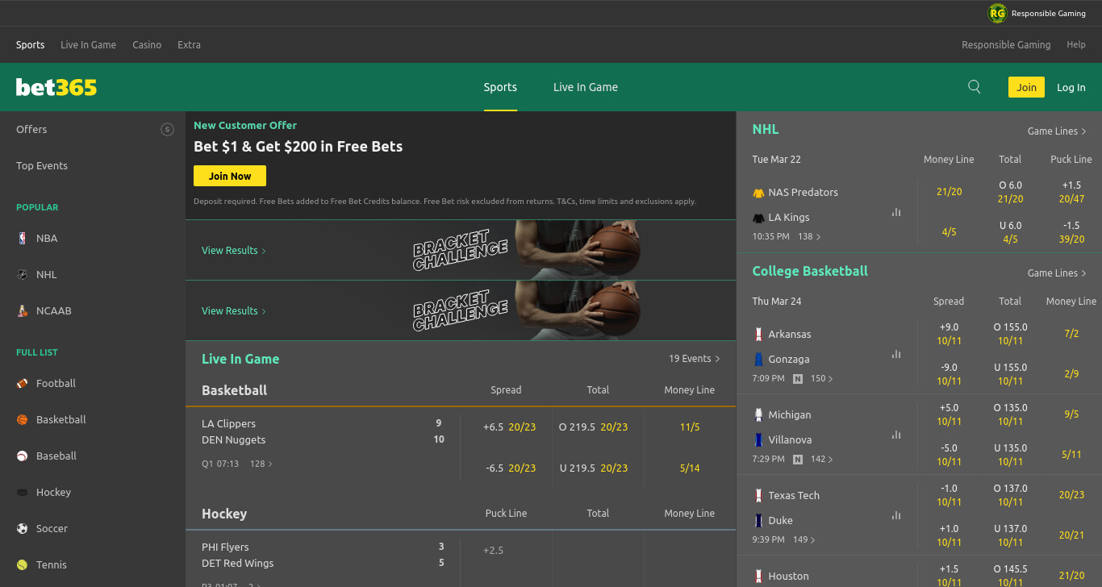Select Under 135.0 for Michigan vs Villanova
Viewport: 1102px width, 587px height.
[1010, 455]
